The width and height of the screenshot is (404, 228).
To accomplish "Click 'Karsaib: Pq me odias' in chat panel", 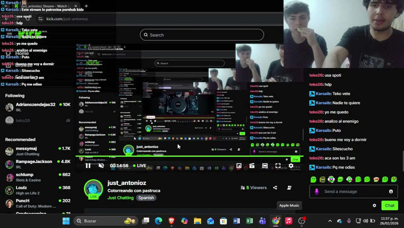I will coord(332,167).
